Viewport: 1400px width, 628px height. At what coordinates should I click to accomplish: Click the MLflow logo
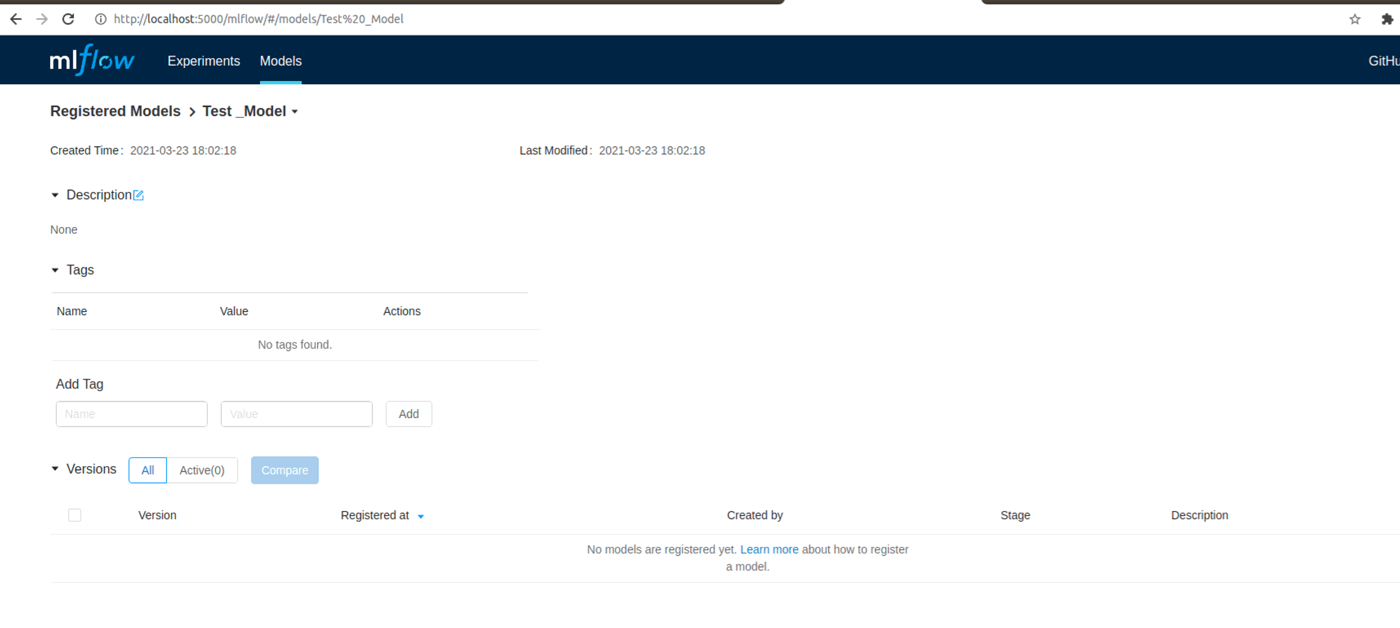pos(92,60)
